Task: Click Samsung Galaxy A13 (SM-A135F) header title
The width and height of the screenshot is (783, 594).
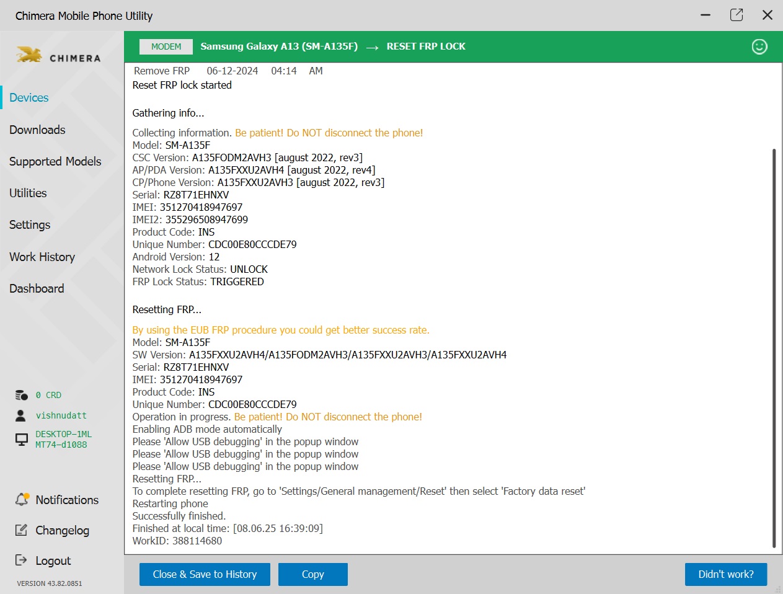Action: tap(279, 47)
